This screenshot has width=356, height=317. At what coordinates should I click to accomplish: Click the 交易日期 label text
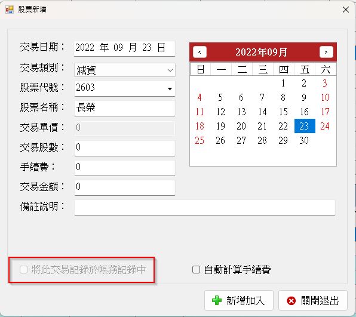click(x=42, y=47)
